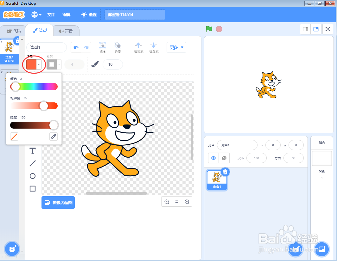Click the red stop sign button
This screenshot has height=261, width=337.
219,29
